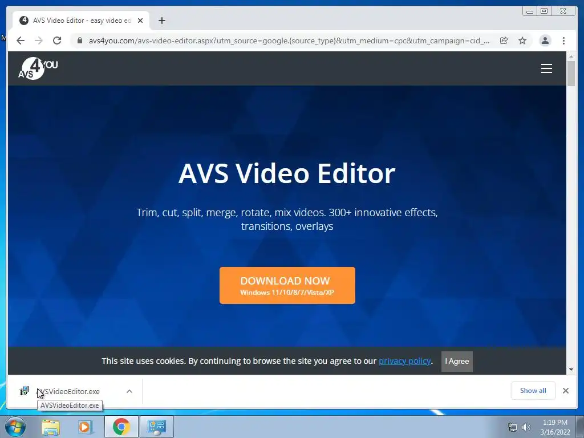Reload the page with the refresh icon
584x438 pixels.
click(x=57, y=40)
